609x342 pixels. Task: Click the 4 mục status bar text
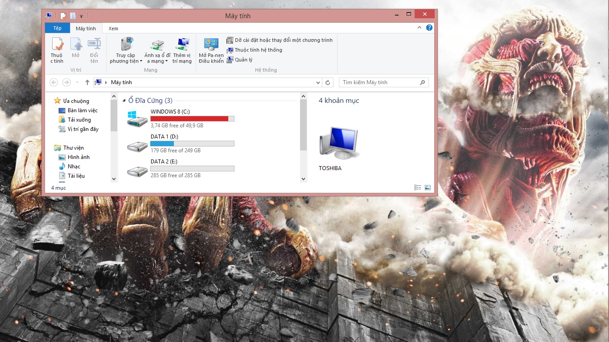58,188
